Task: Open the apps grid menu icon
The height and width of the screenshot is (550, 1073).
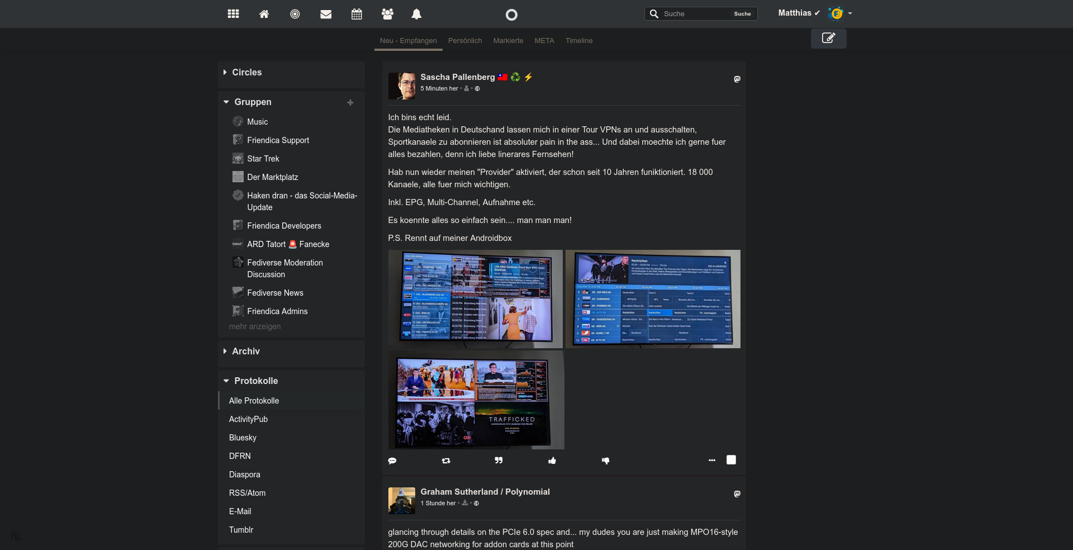Action: click(234, 14)
